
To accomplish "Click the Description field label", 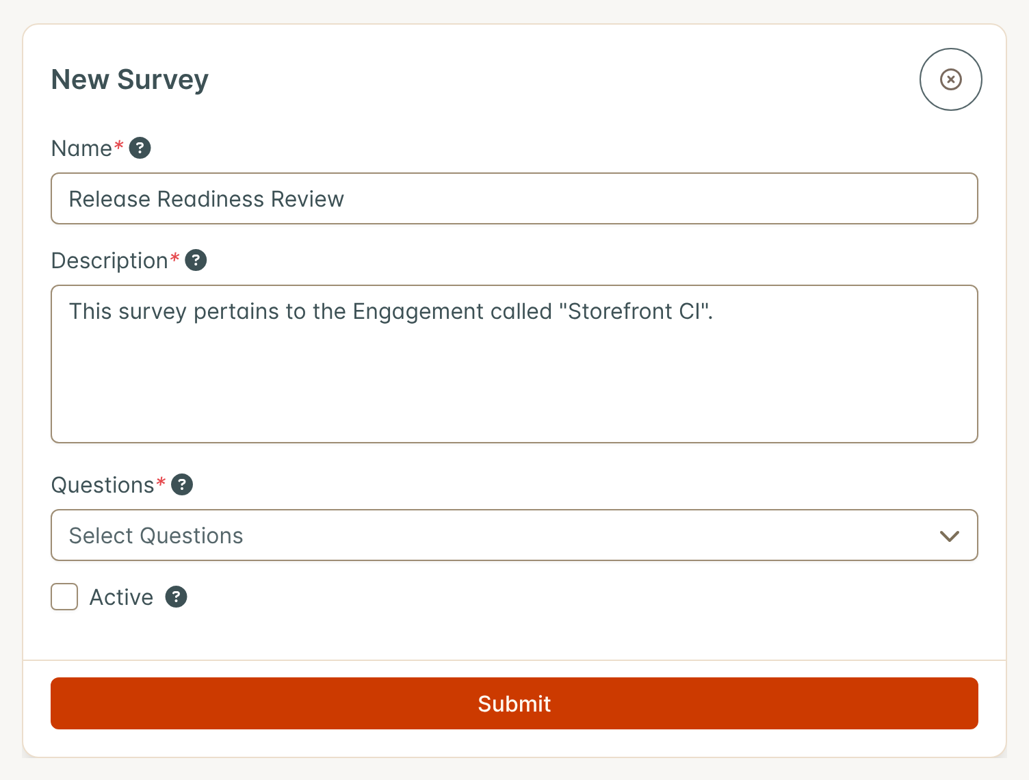I will point(109,261).
